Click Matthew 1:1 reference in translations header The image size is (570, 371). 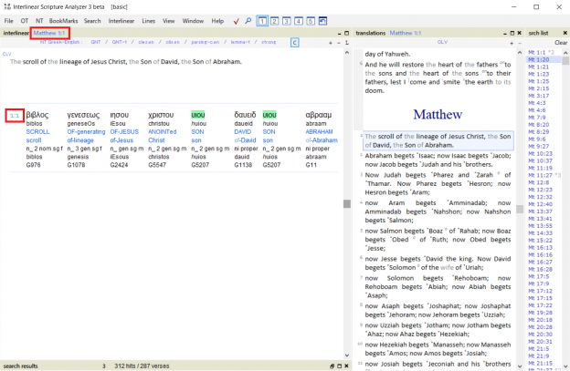point(406,33)
